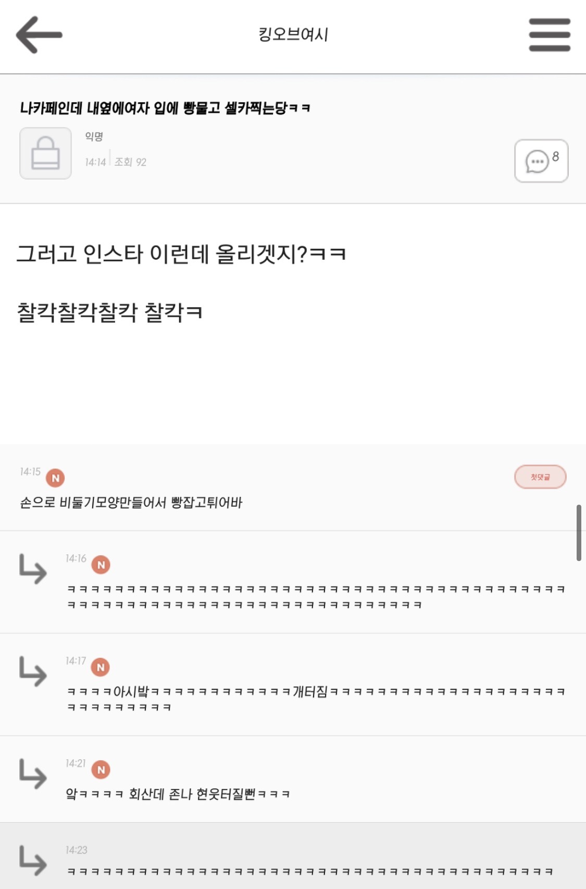
Task: Go back using the left arrow
Action: click(39, 35)
